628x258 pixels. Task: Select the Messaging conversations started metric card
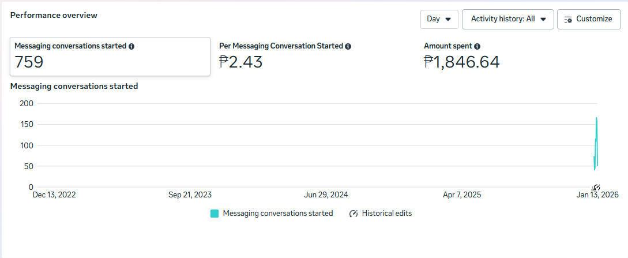(110, 57)
